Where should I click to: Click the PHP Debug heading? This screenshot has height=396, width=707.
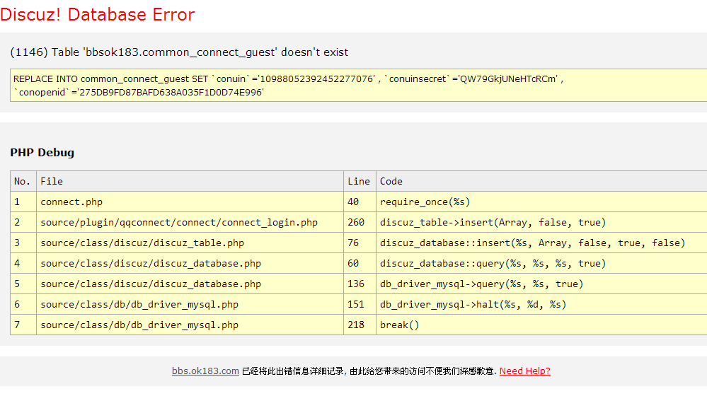point(42,153)
